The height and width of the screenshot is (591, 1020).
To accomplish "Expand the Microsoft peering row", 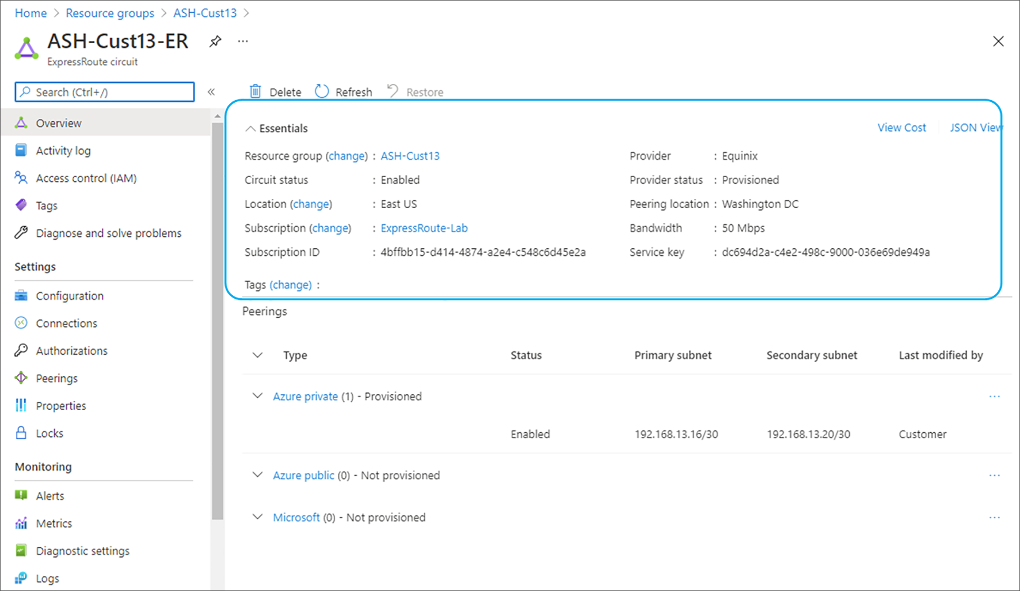I will (257, 517).
